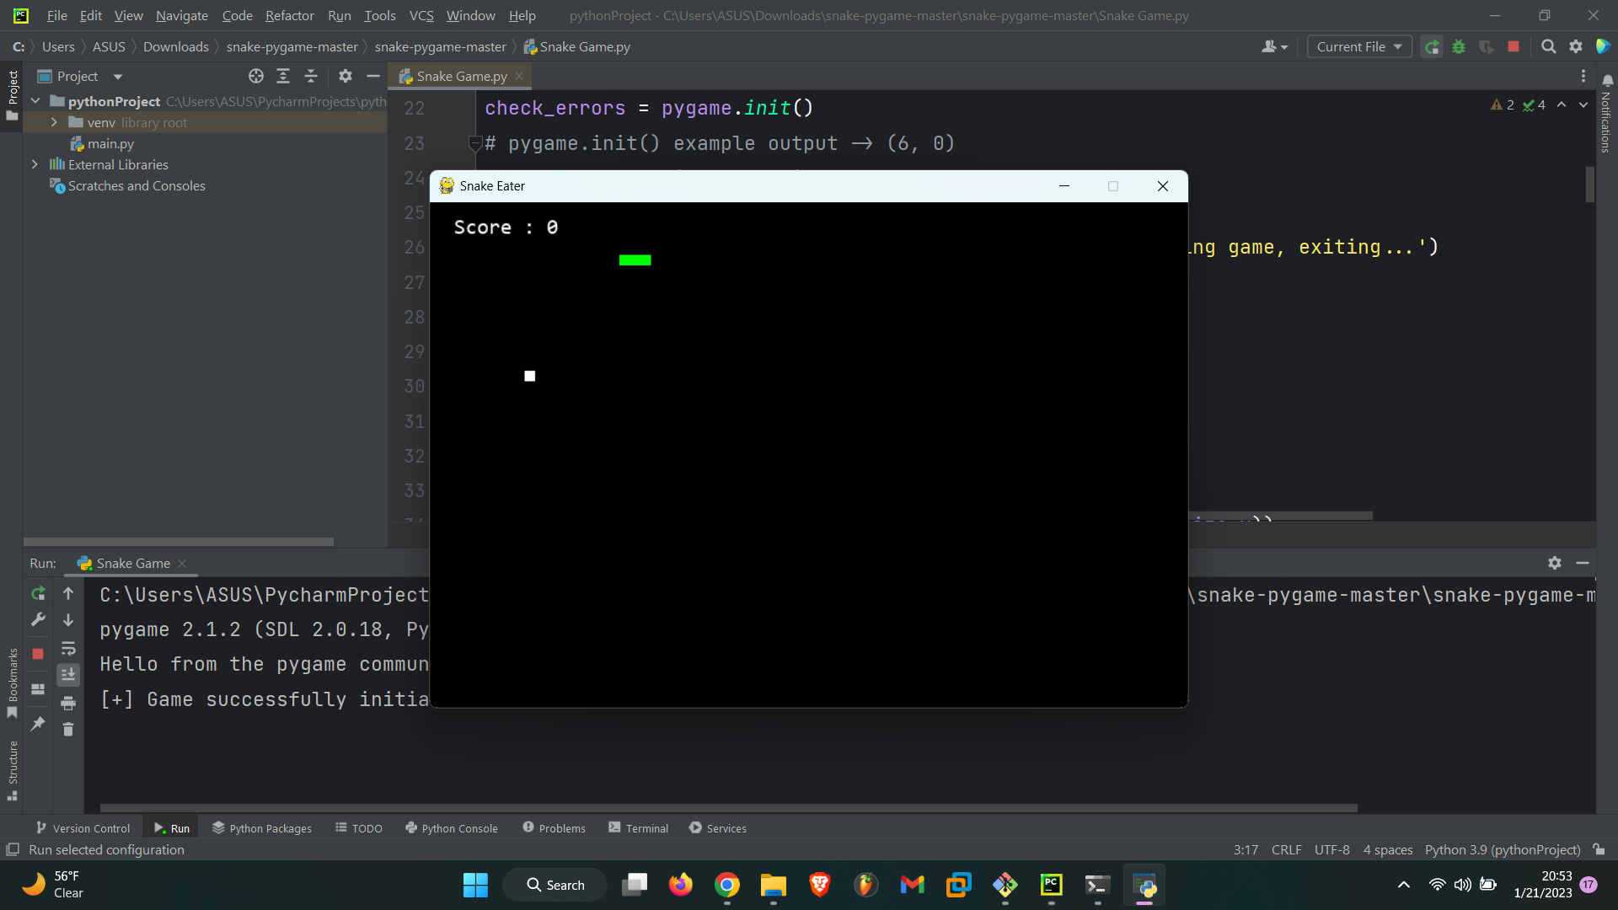1618x910 pixels.
Task: Expand the External Libraries node
Action: pyautogui.click(x=35, y=164)
